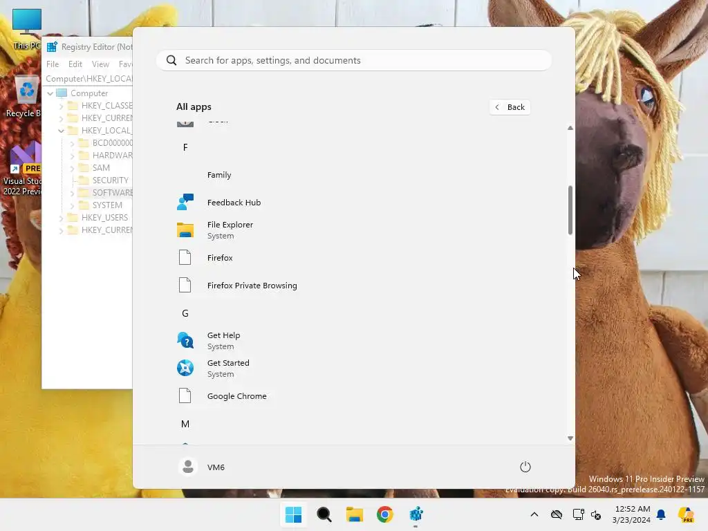This screenshot has height=531, width=708.
Task: Jump to letter G section header
Action: click(185, 313)
